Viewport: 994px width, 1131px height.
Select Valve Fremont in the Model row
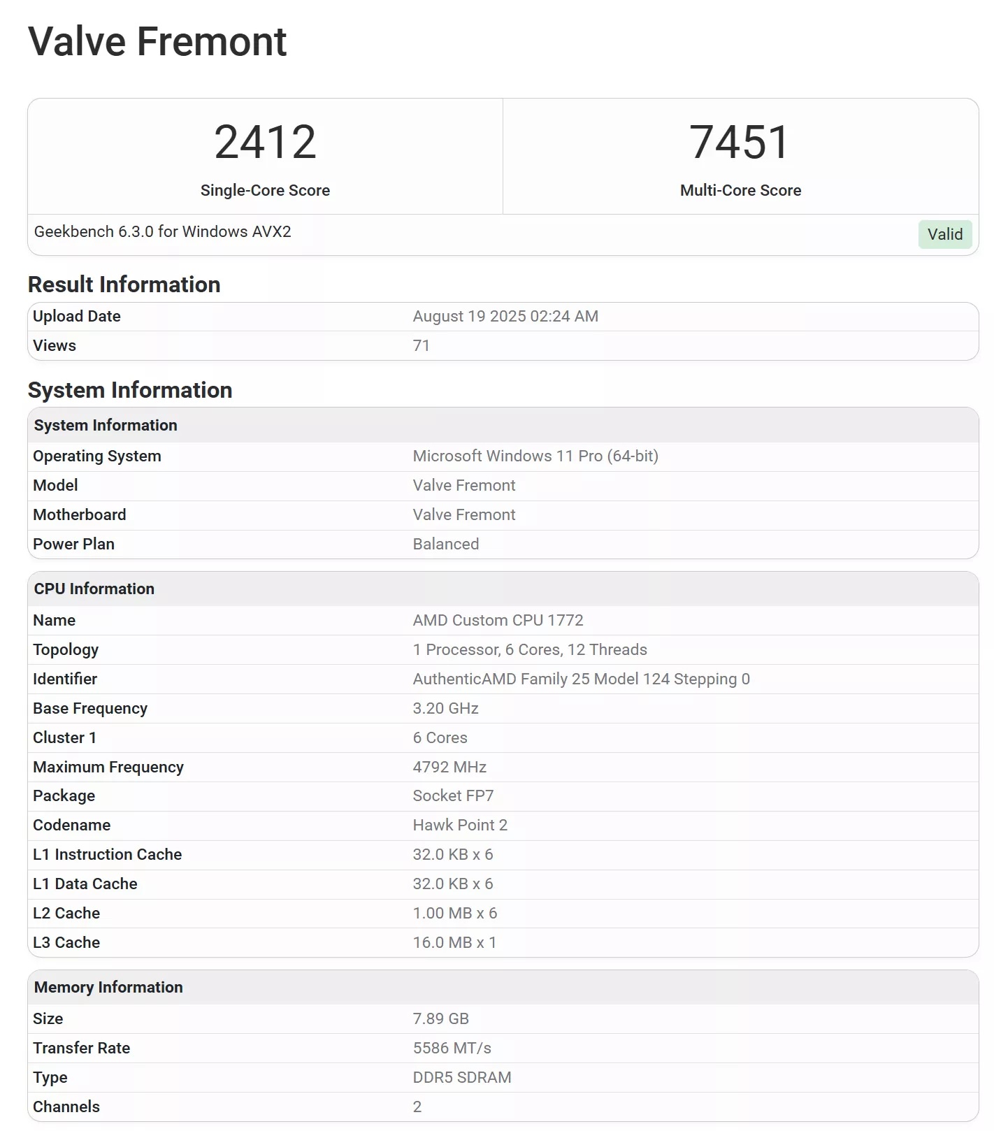pos(464,485)
